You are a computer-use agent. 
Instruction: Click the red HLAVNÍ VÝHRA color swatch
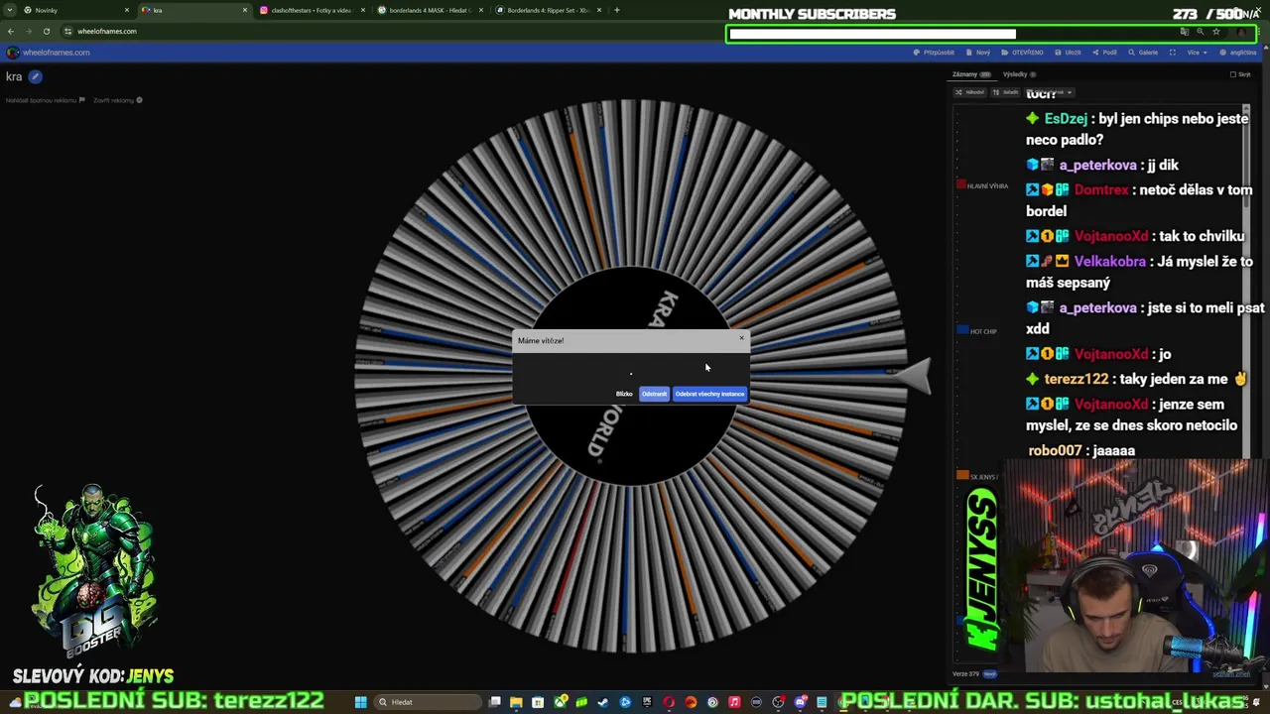[961, 185]
